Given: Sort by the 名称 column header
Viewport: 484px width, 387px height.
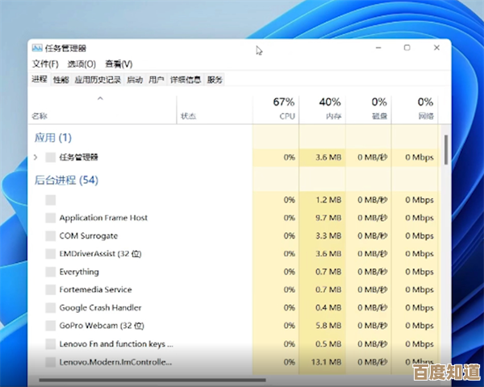Looking at the screenshot, I should click(102, 110).
